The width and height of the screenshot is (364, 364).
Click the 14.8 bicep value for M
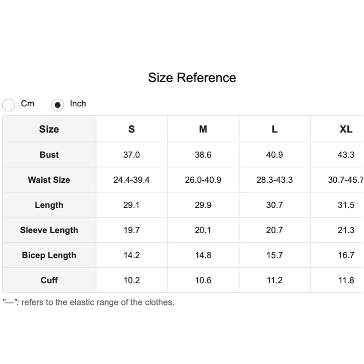click(203, 255)
